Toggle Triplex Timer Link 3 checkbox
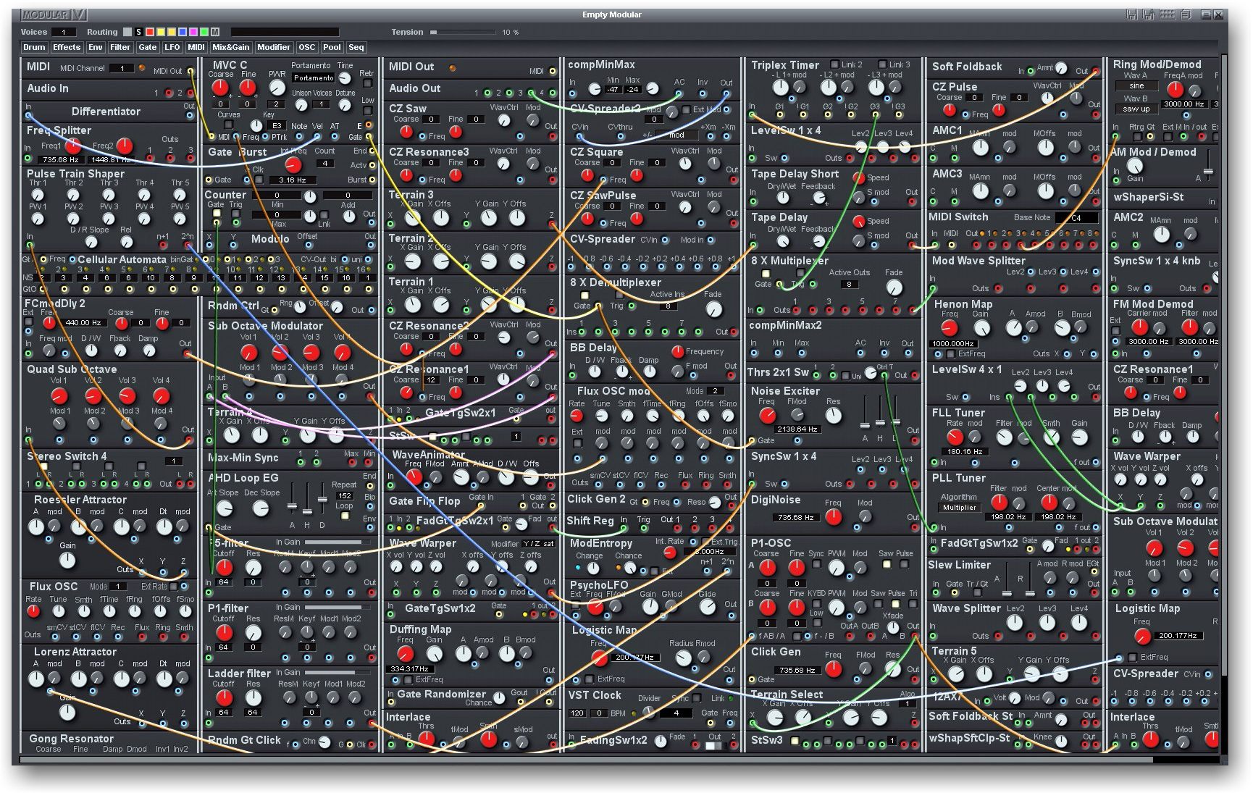1253x793 pixels. click(882, 64)
